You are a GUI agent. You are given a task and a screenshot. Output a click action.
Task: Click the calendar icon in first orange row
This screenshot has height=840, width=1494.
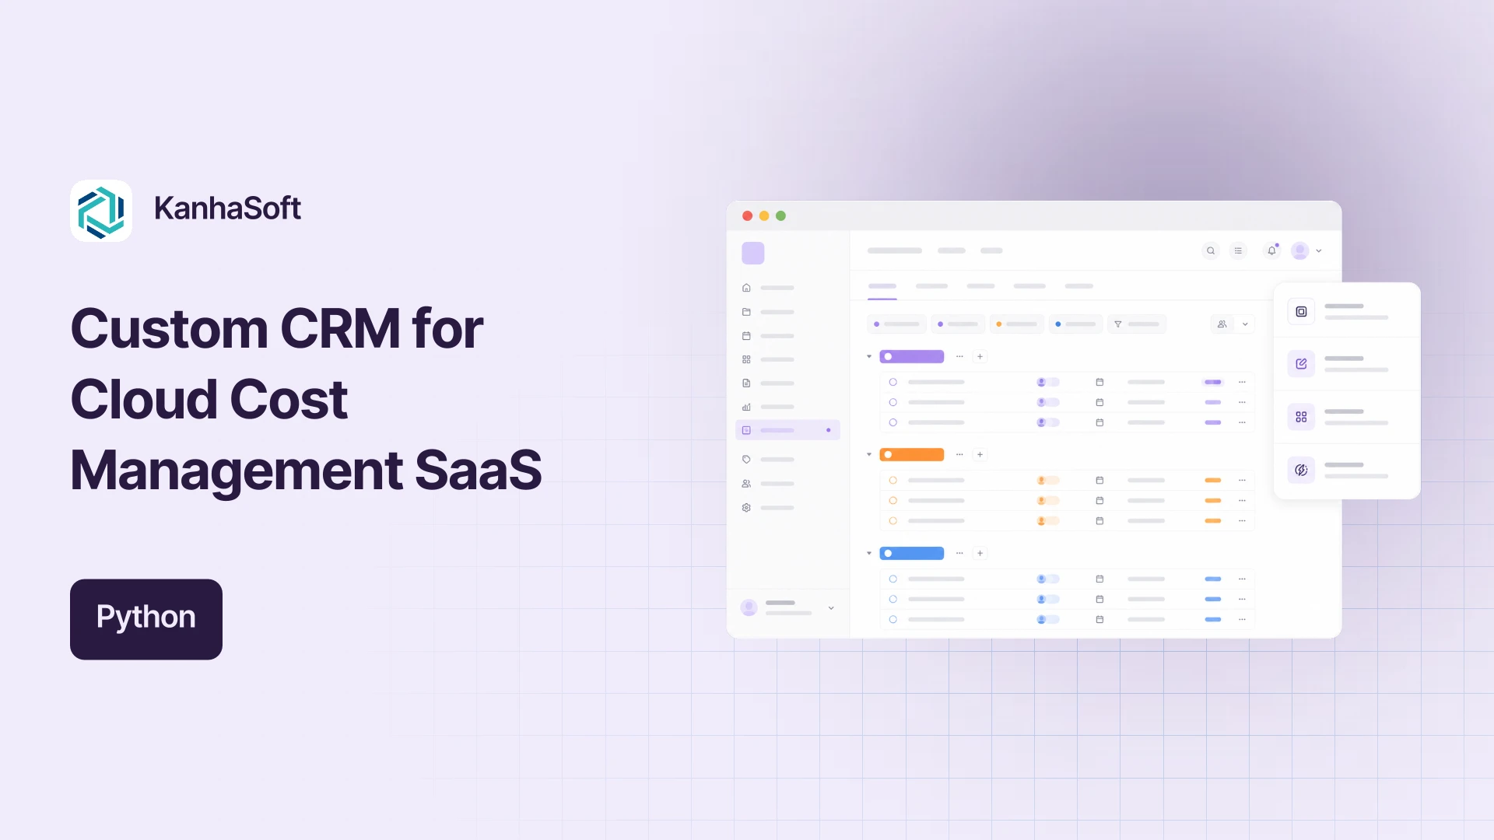(1099, 480)
